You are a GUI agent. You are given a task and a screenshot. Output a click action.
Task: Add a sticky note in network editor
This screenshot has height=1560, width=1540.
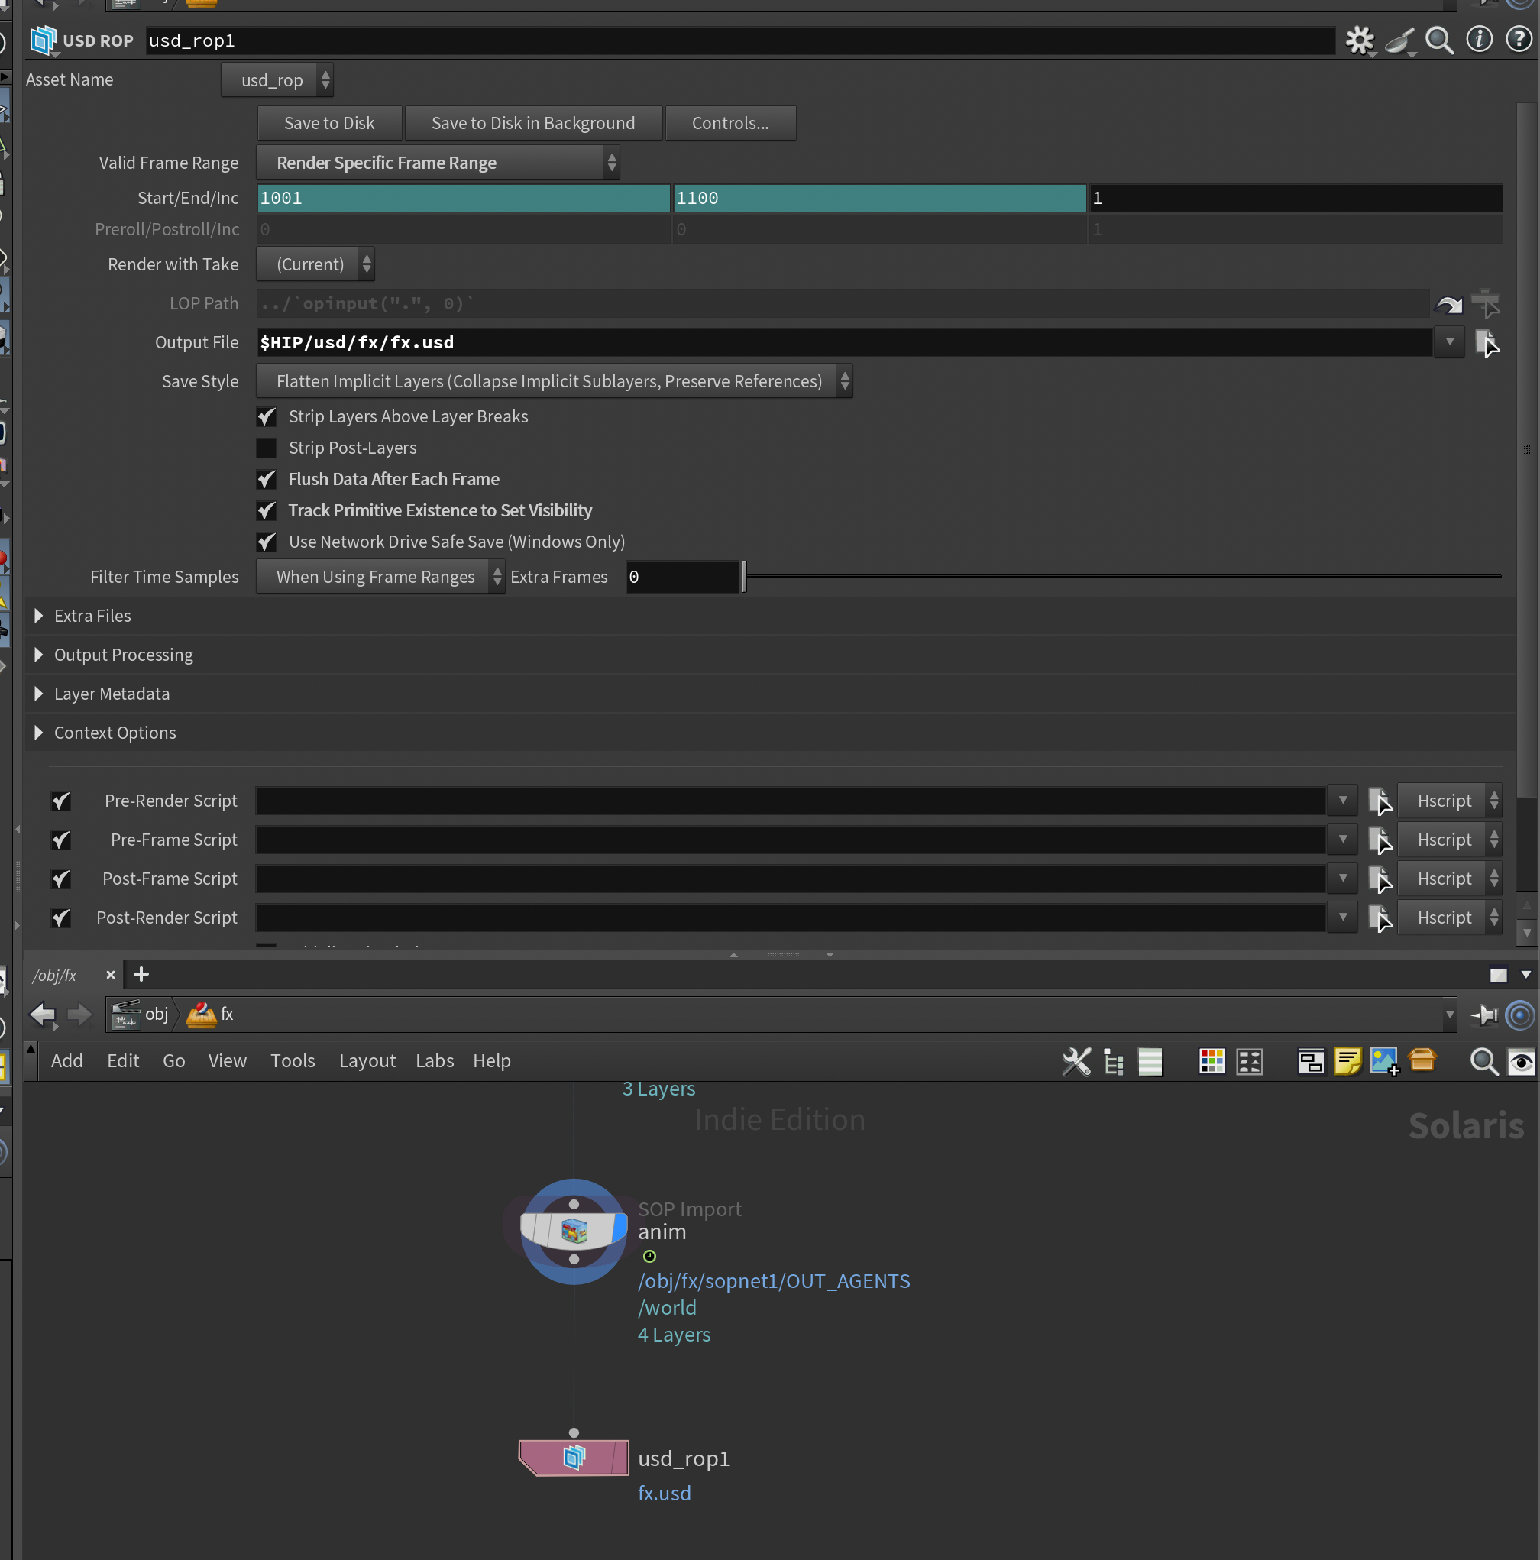click(x=1347, y=1061)
